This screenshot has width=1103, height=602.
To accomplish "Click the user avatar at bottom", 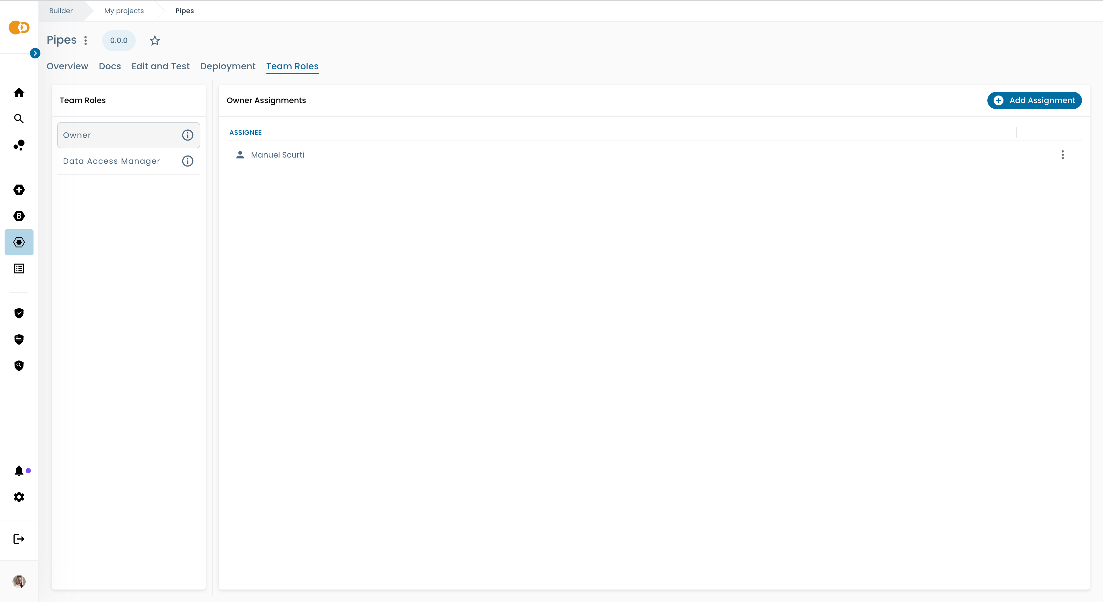I will 19,581.
